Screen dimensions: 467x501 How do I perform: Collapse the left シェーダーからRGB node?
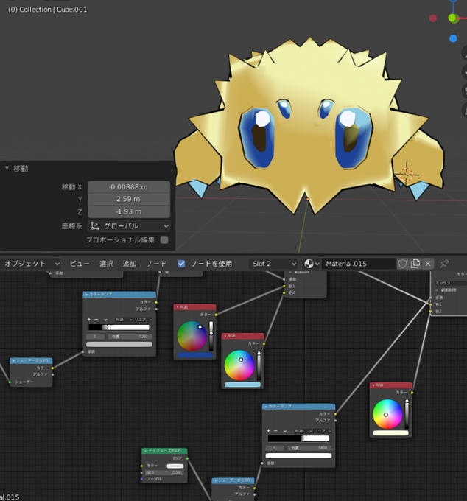click(13, 361)
